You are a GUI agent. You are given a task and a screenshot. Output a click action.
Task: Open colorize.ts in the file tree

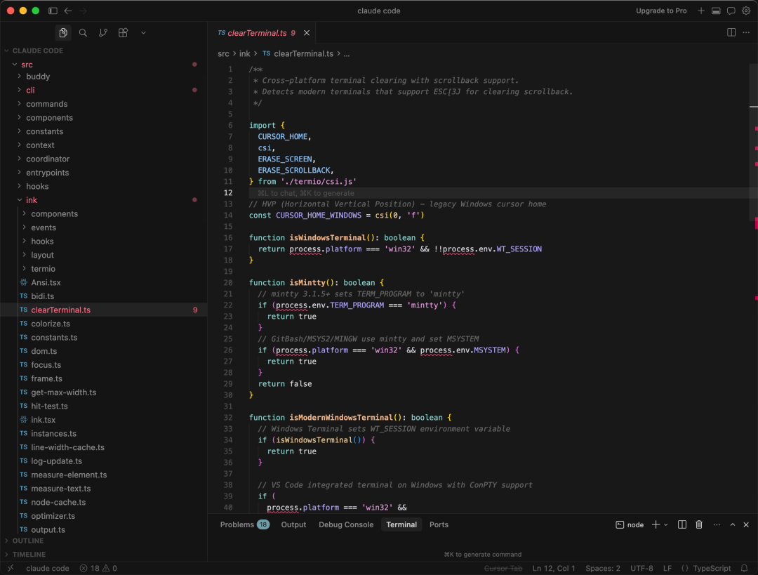pyautogui.click(x=51, y=324)
